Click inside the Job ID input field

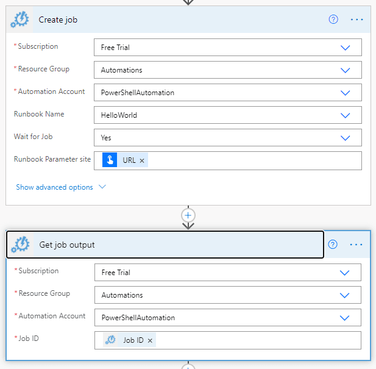[256, 340]
